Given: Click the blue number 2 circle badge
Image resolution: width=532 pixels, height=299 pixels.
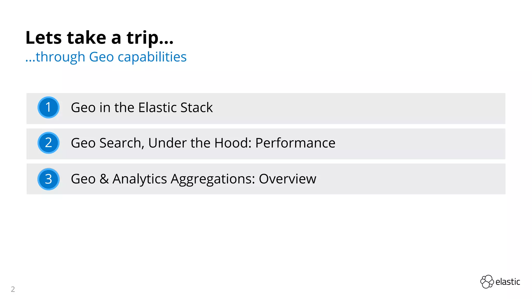Looking at the screenshot, I should pyautogui.click(x=48, y=143).
